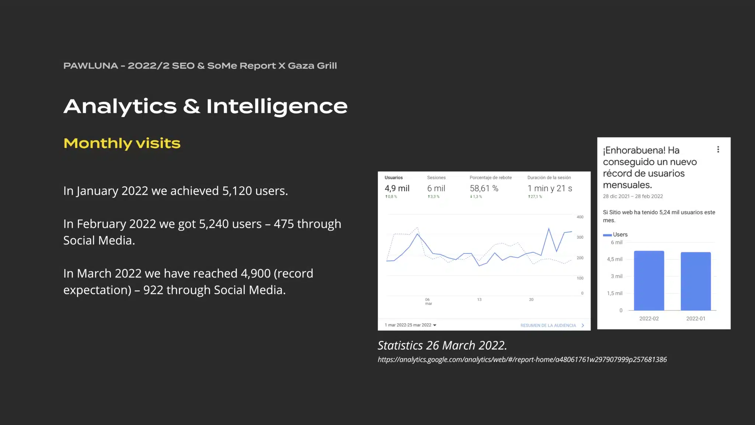Viewport: 755px width, 425px height.
Task: Click the 2022-02 blue bar
Action: click(649, 280)
